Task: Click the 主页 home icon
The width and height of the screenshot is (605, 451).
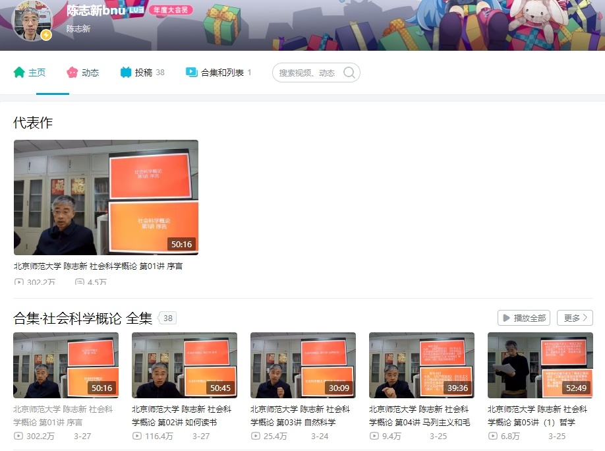Action: [x=19, y=73]
